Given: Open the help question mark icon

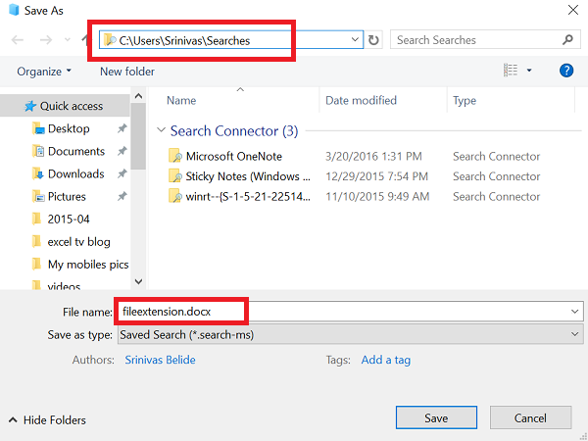Looking at the screenshot, I should (565, 71).
